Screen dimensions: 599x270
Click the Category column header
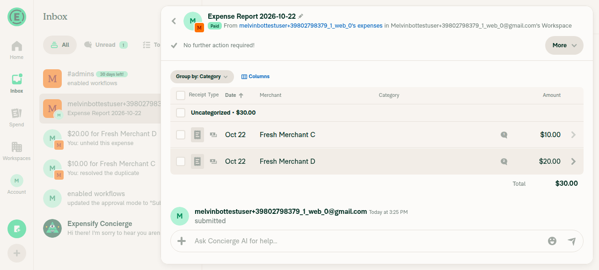pyautogui.click(x=389, y=95)
